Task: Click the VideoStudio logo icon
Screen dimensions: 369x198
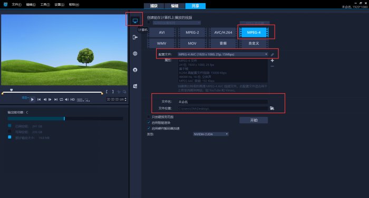Action: [x=5, y=4]
